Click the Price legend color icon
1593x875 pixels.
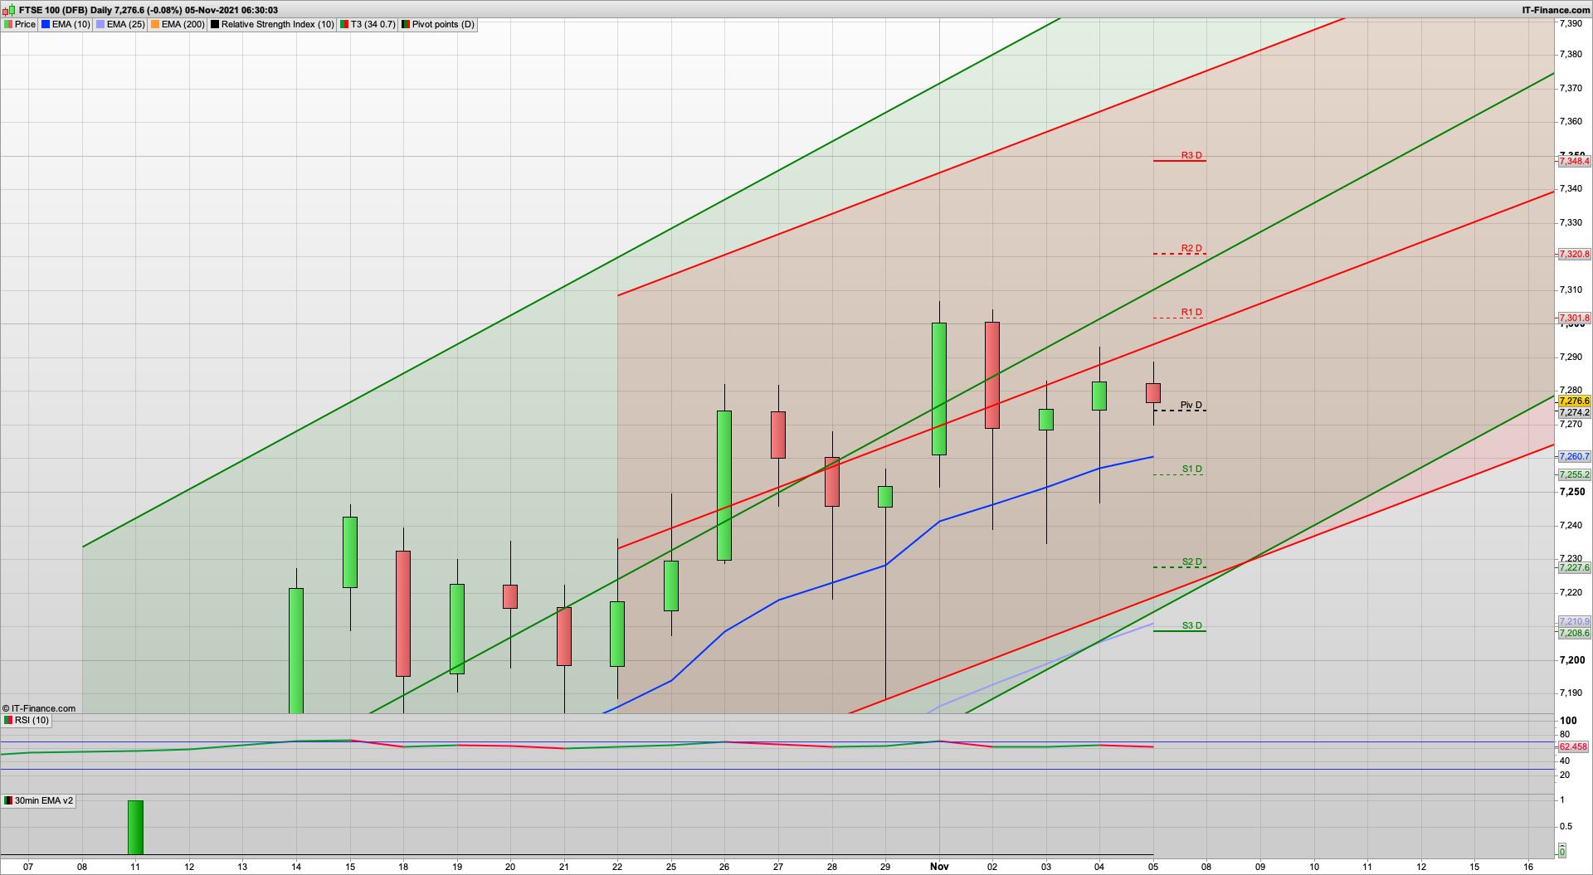point(8,25)
